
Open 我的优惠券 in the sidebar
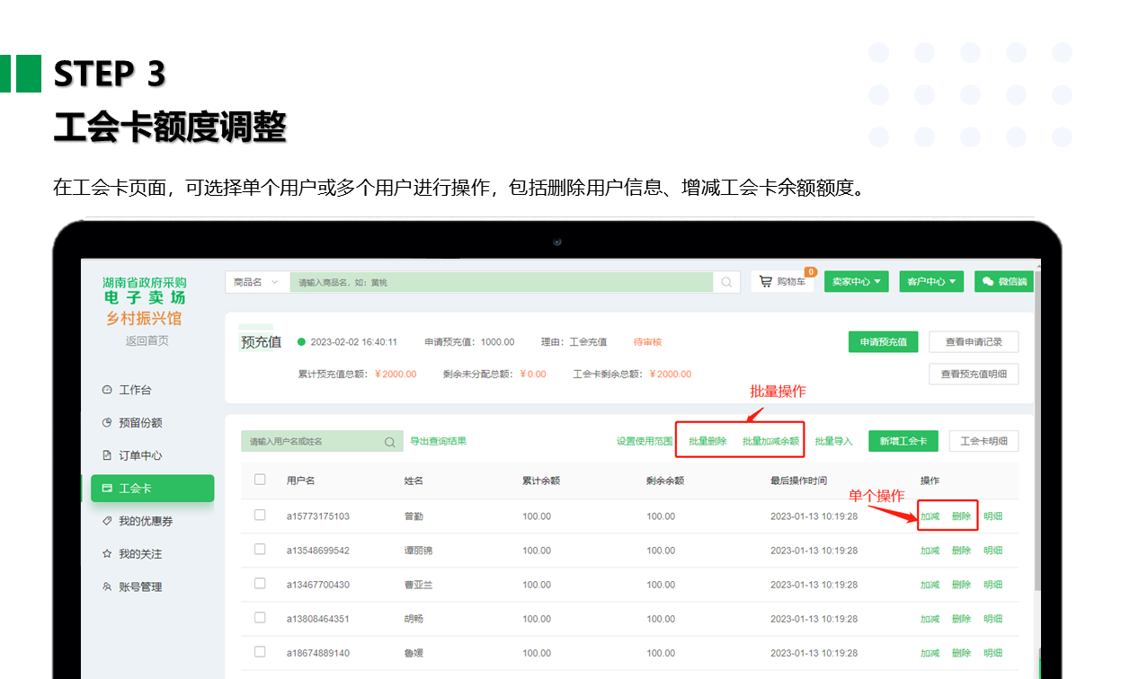146,521
